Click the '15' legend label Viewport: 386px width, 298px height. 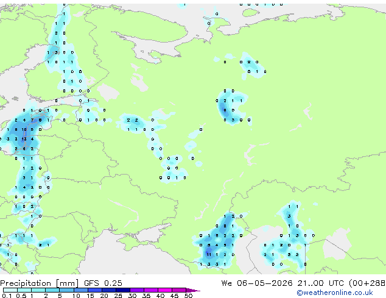point(90,296)
